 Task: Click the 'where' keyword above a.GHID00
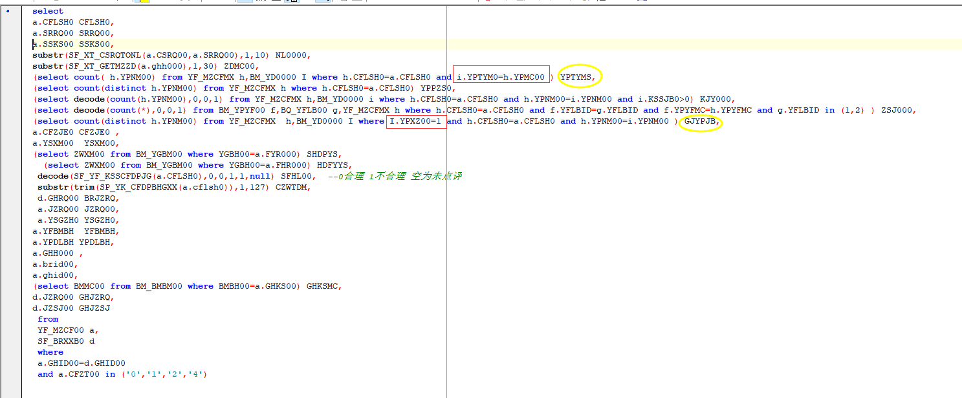point(50,352)
